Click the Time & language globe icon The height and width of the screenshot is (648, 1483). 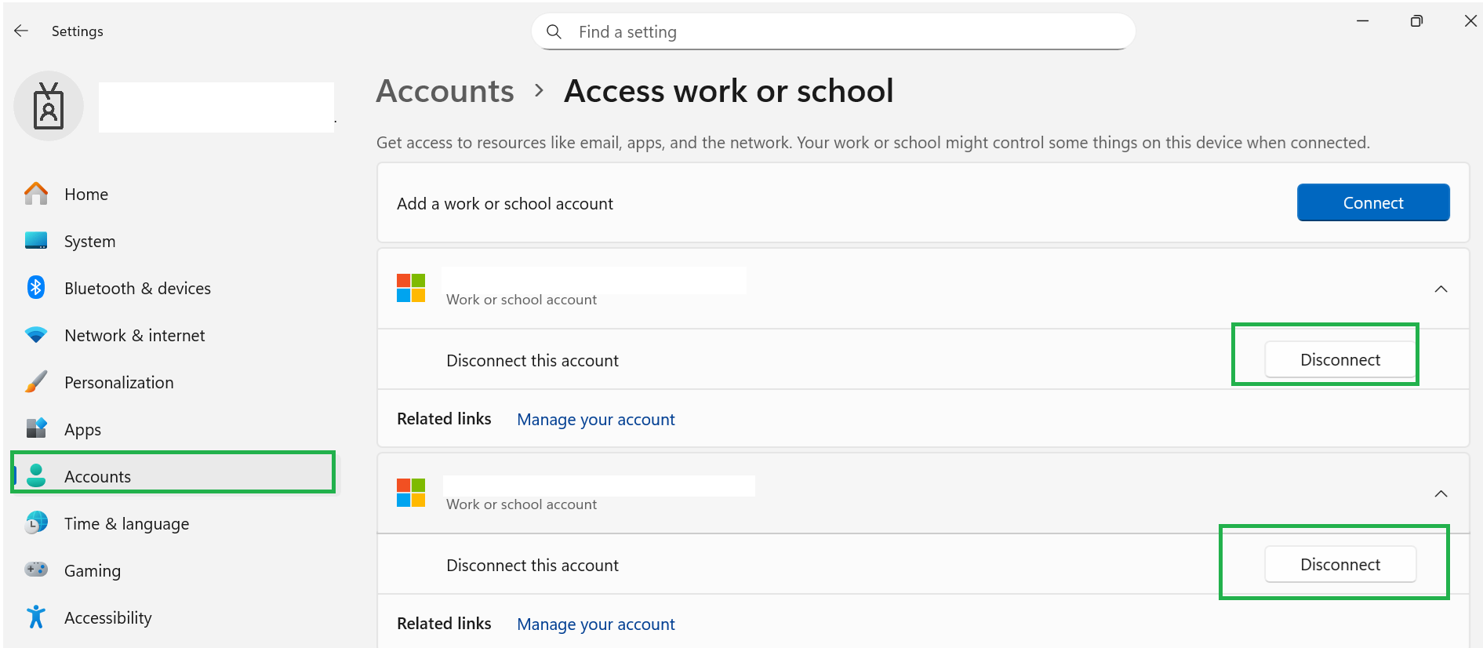[x=36, y=522]
